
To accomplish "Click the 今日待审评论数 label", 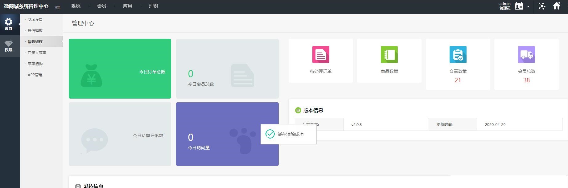I will [148, 135].
